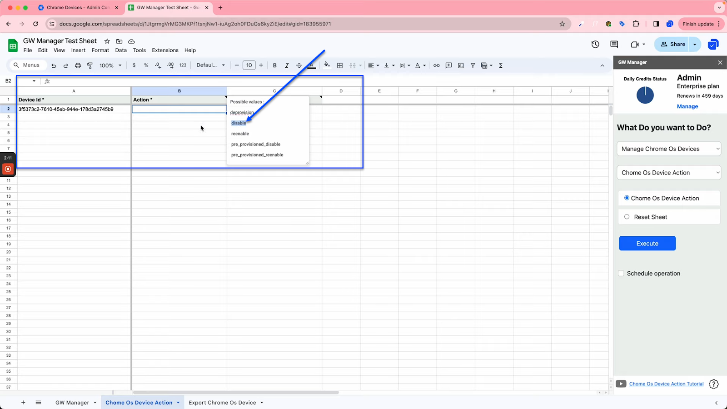Open the Data menu

[121, 50]
